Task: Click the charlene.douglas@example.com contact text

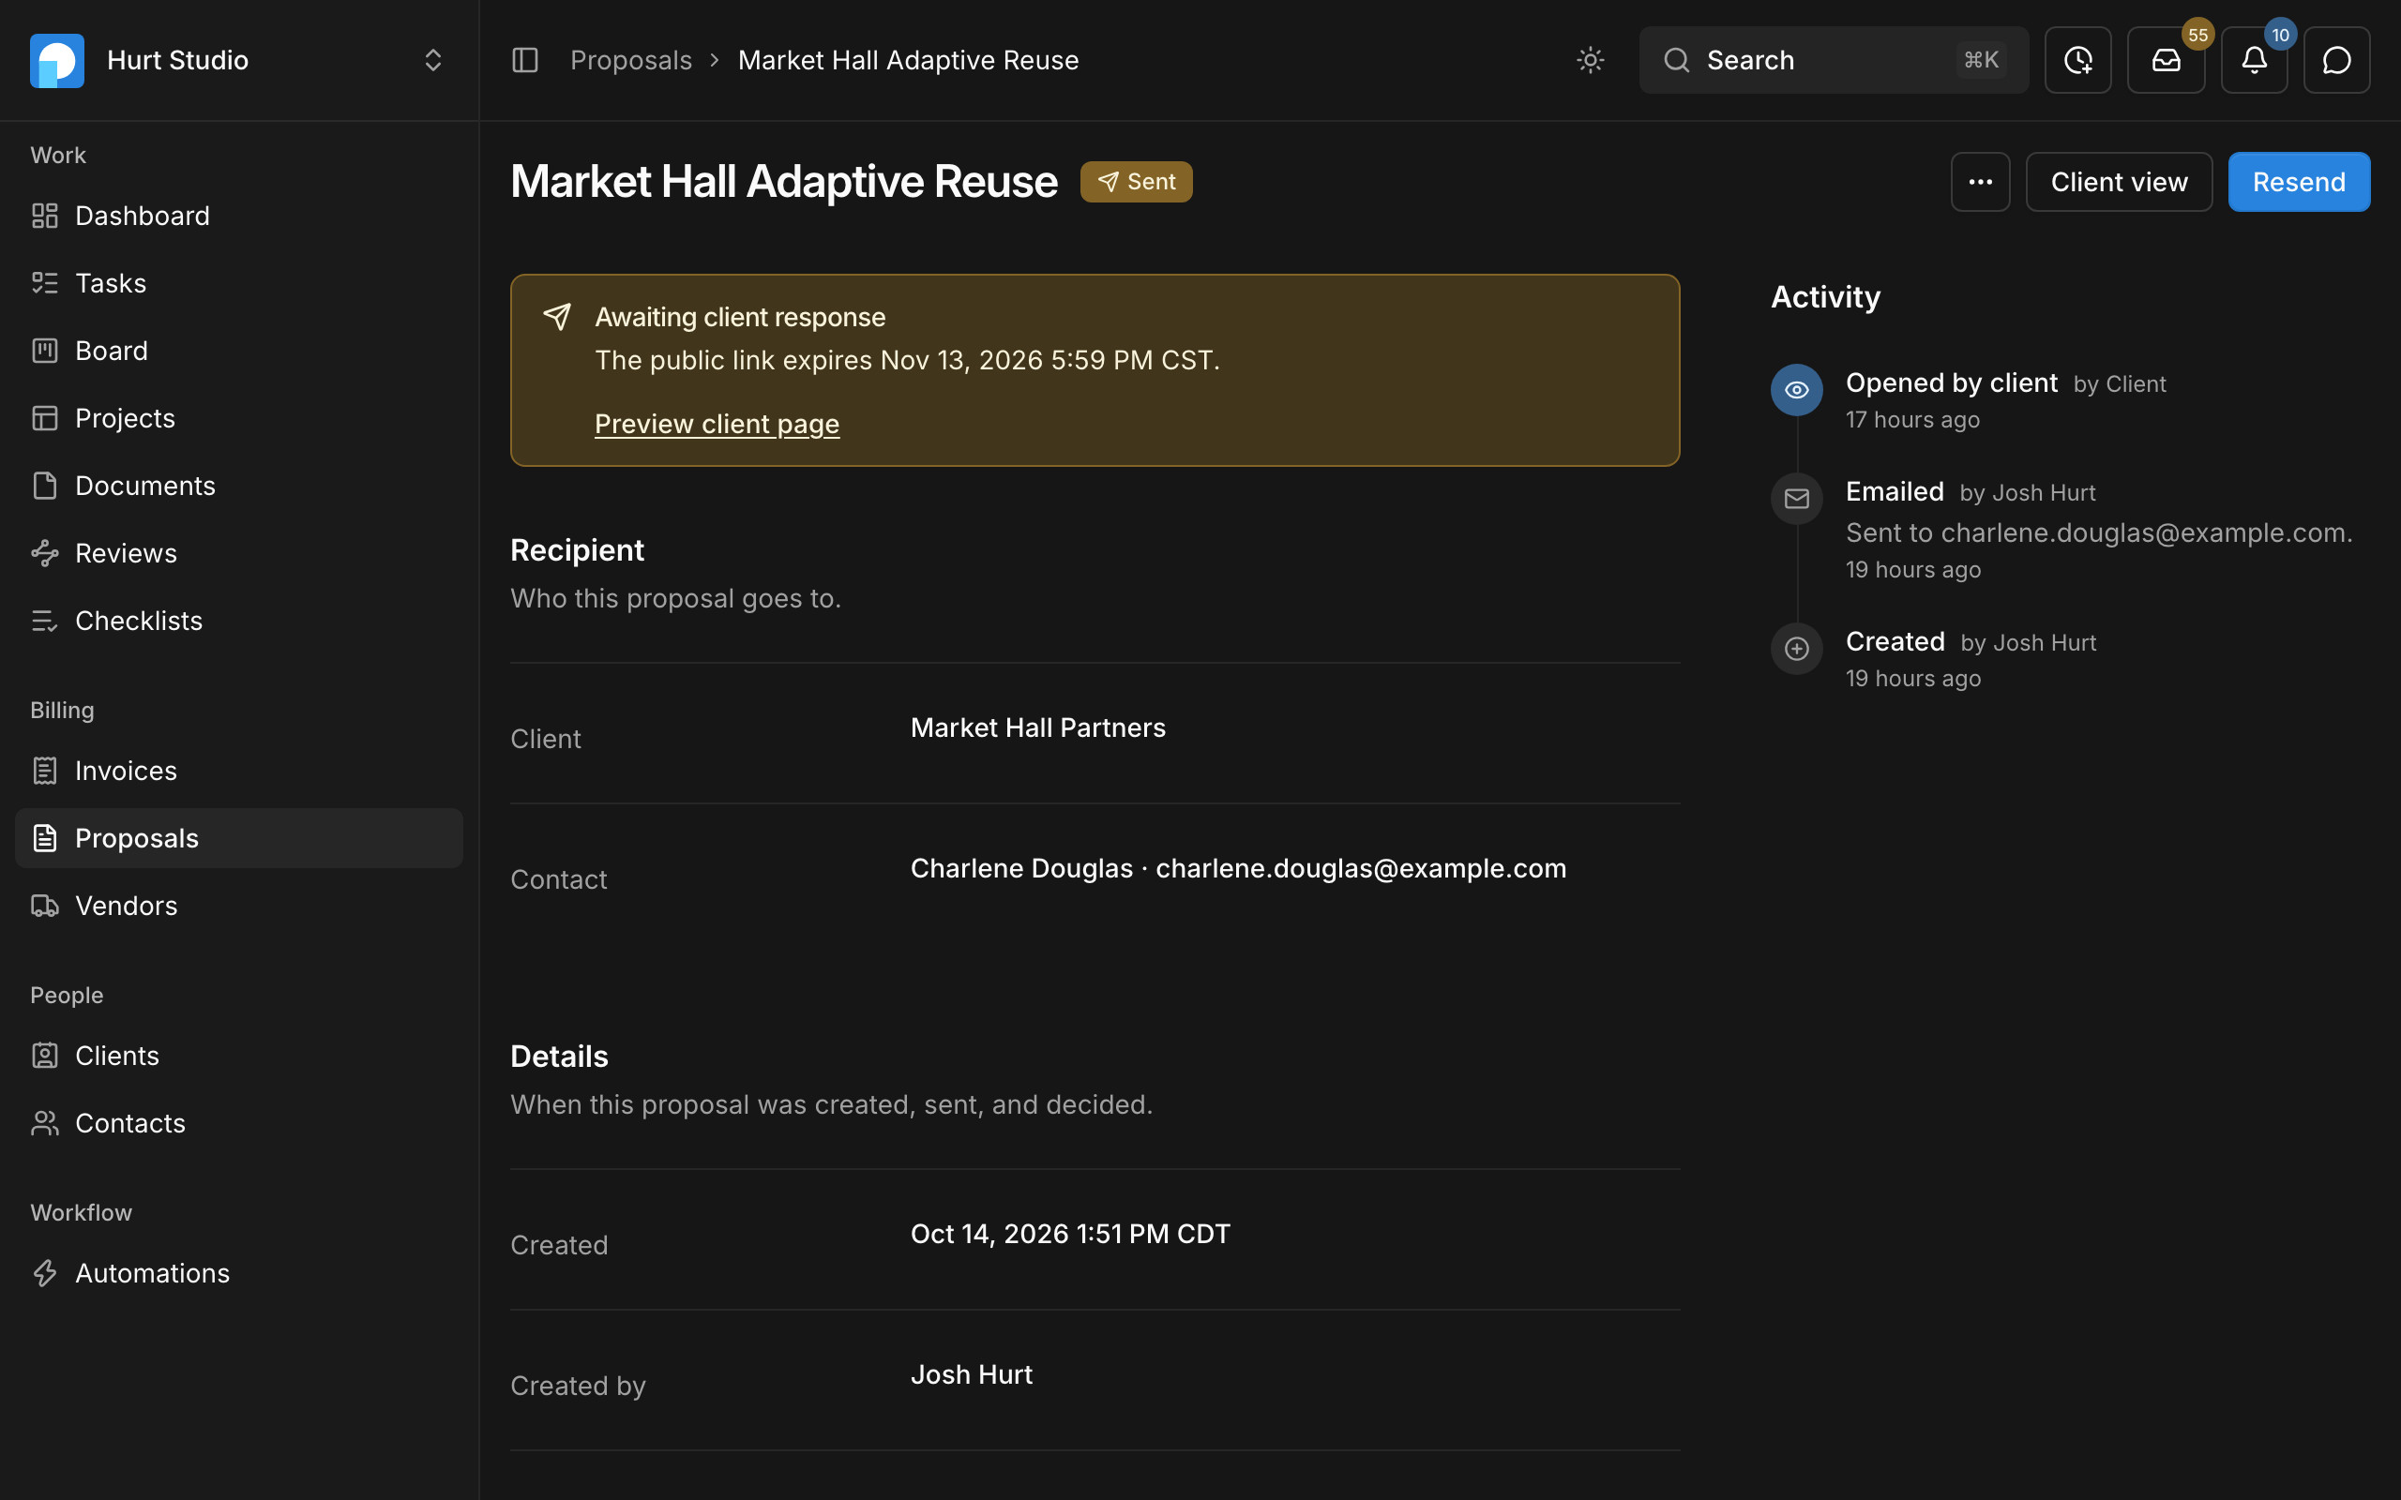Action: (1361, 868)
